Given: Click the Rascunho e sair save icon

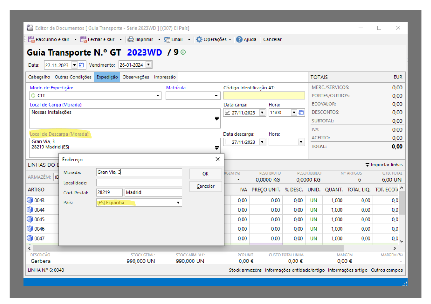Looking at the screenshot, I should click(x=31, y=39).
